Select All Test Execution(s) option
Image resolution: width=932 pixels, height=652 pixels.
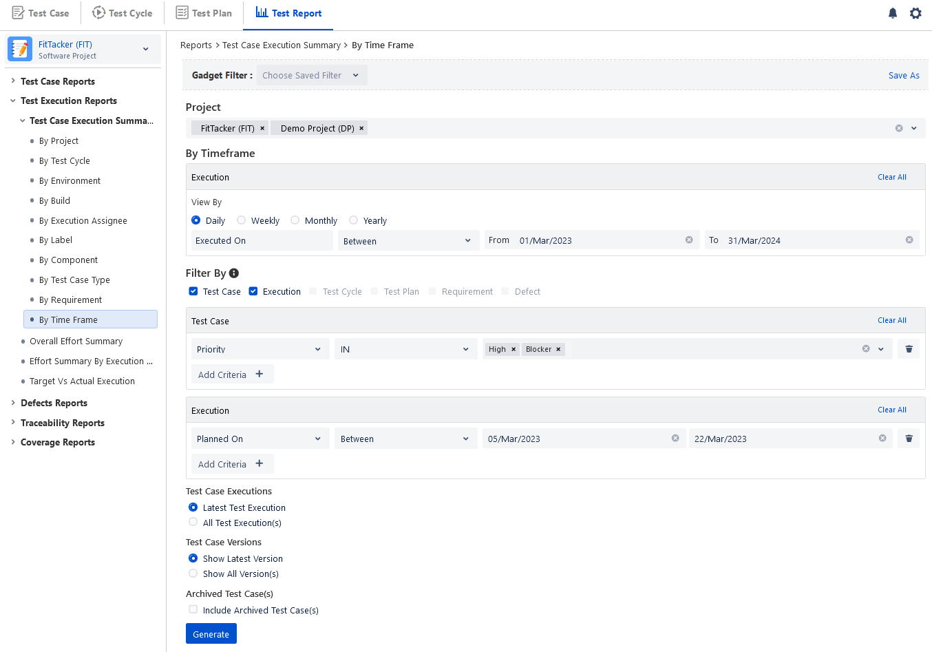(193, 522)
